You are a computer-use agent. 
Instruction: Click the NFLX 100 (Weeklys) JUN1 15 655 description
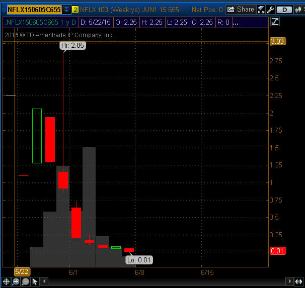134,10
